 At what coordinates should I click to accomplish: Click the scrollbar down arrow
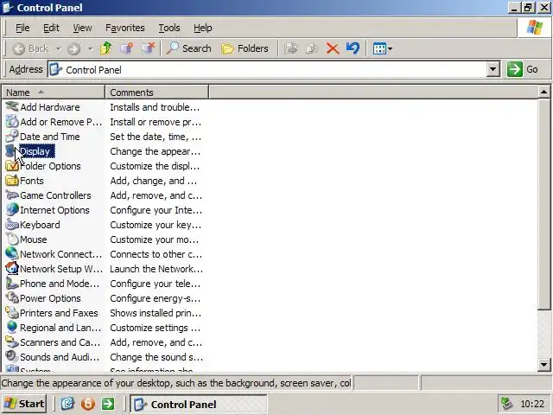543,365
